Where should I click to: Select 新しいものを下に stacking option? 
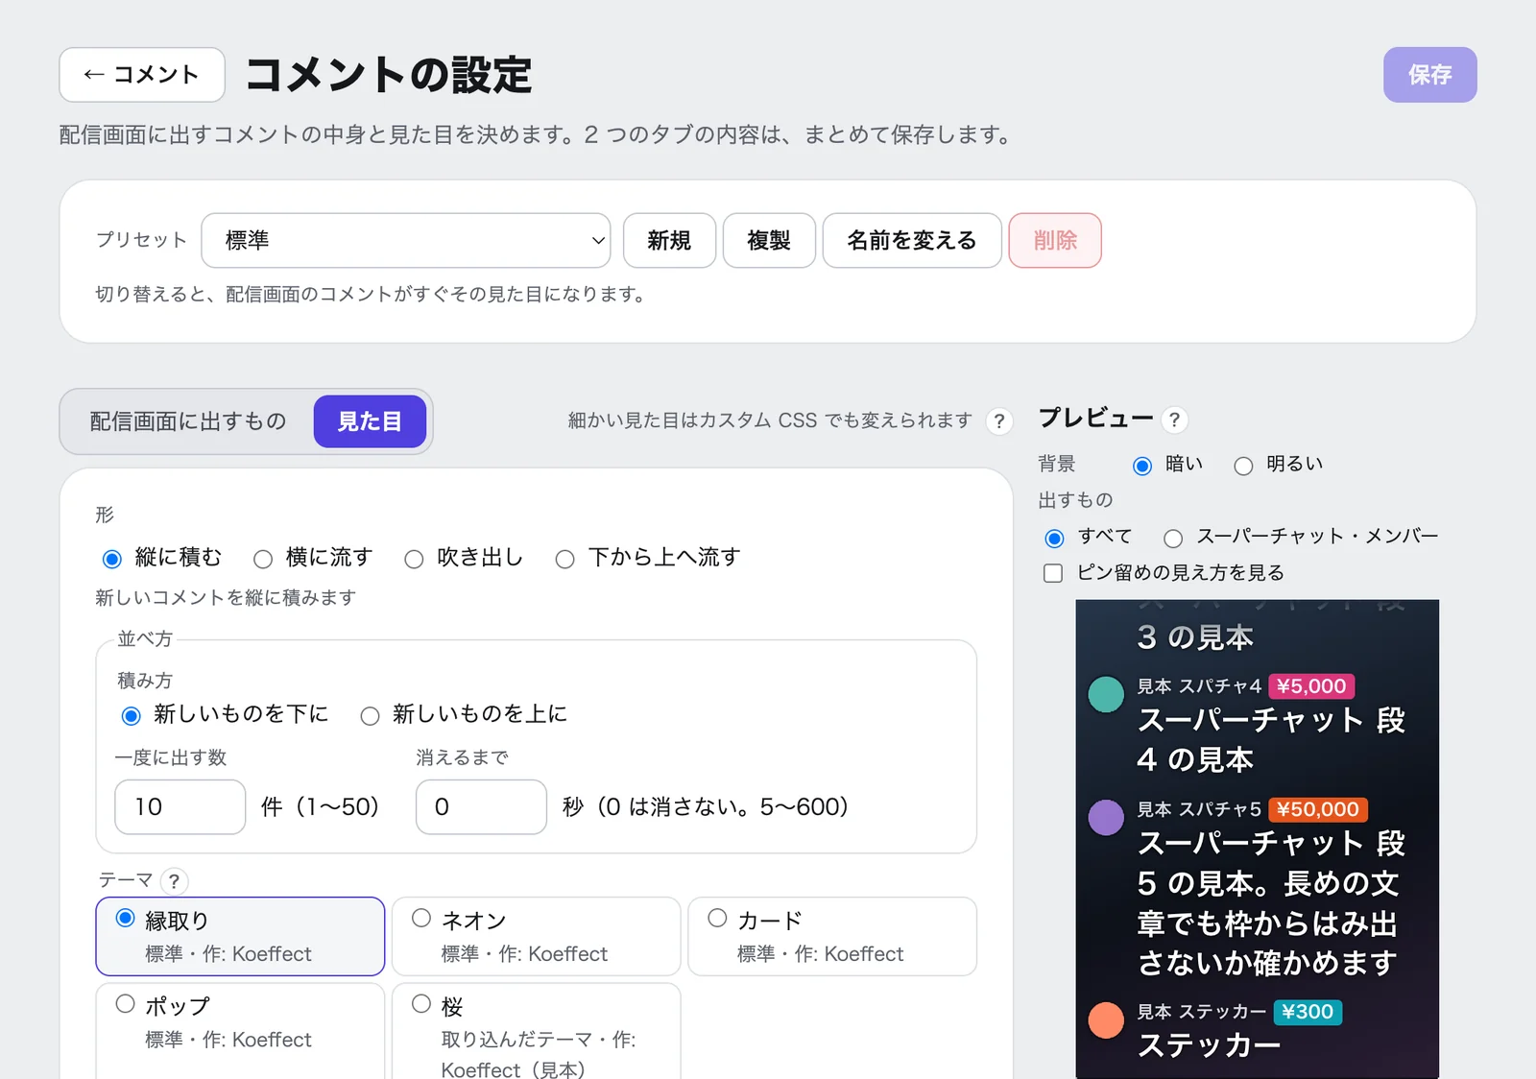225,714
